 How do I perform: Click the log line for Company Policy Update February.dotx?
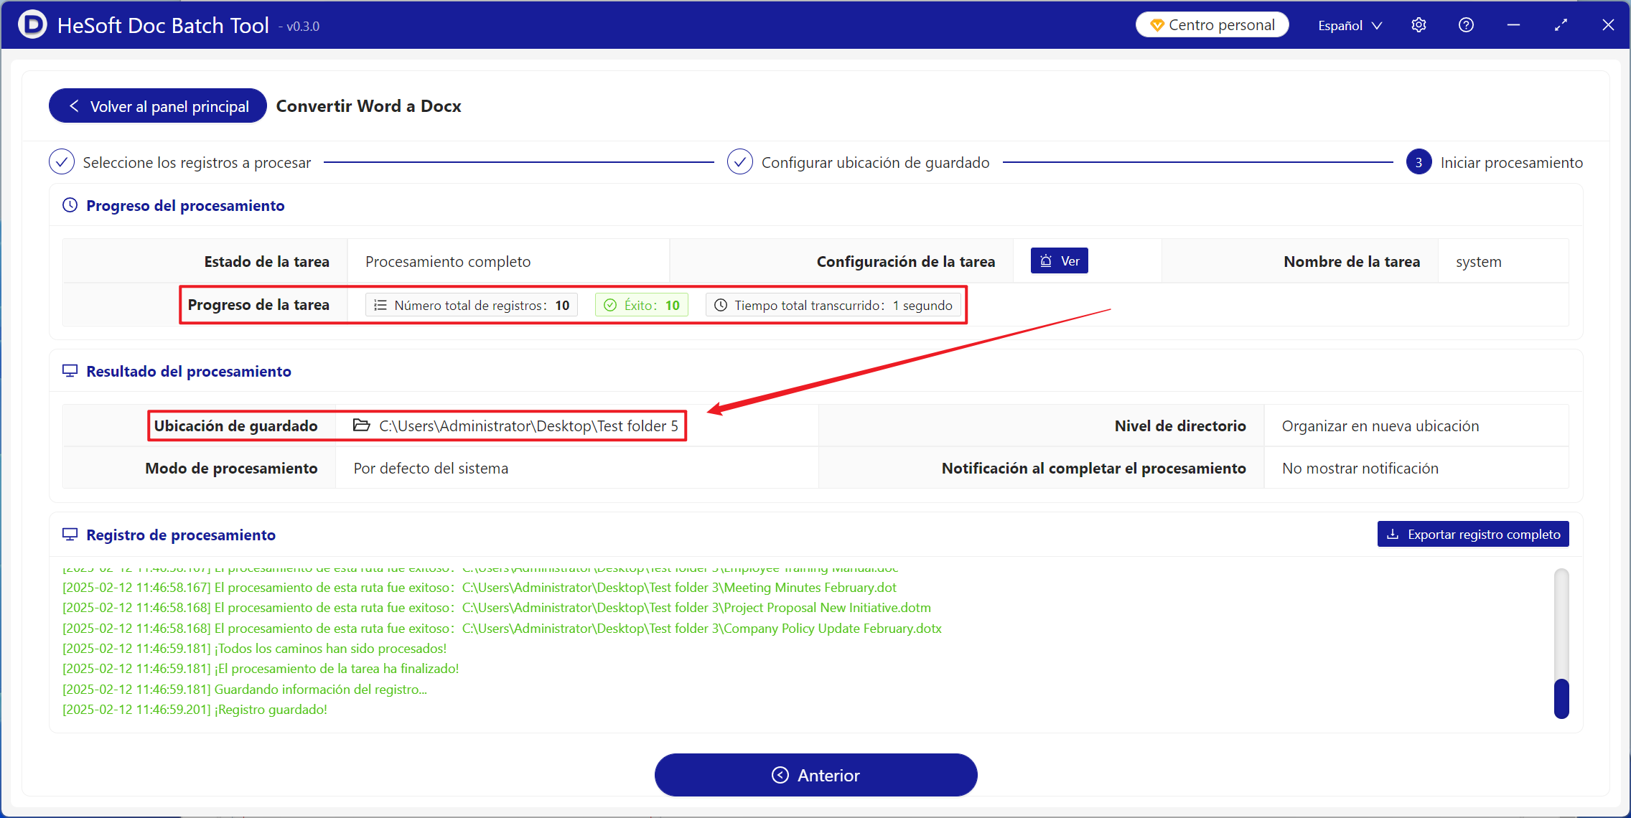coord(502,629)
